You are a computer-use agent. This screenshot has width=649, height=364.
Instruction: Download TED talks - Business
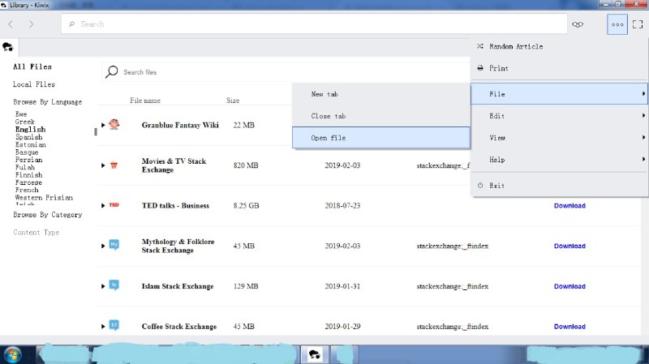point(569,206)
